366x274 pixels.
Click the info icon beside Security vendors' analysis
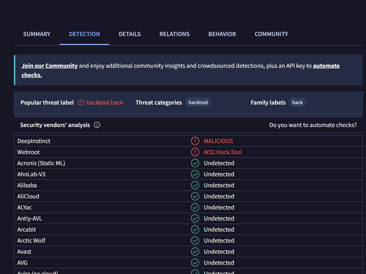coord(97,125)
